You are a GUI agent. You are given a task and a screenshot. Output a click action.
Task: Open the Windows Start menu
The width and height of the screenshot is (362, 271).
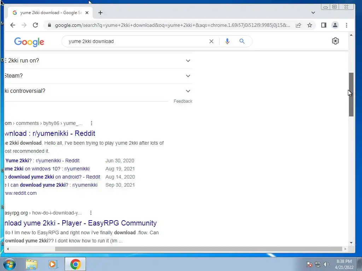coord(9,264)
